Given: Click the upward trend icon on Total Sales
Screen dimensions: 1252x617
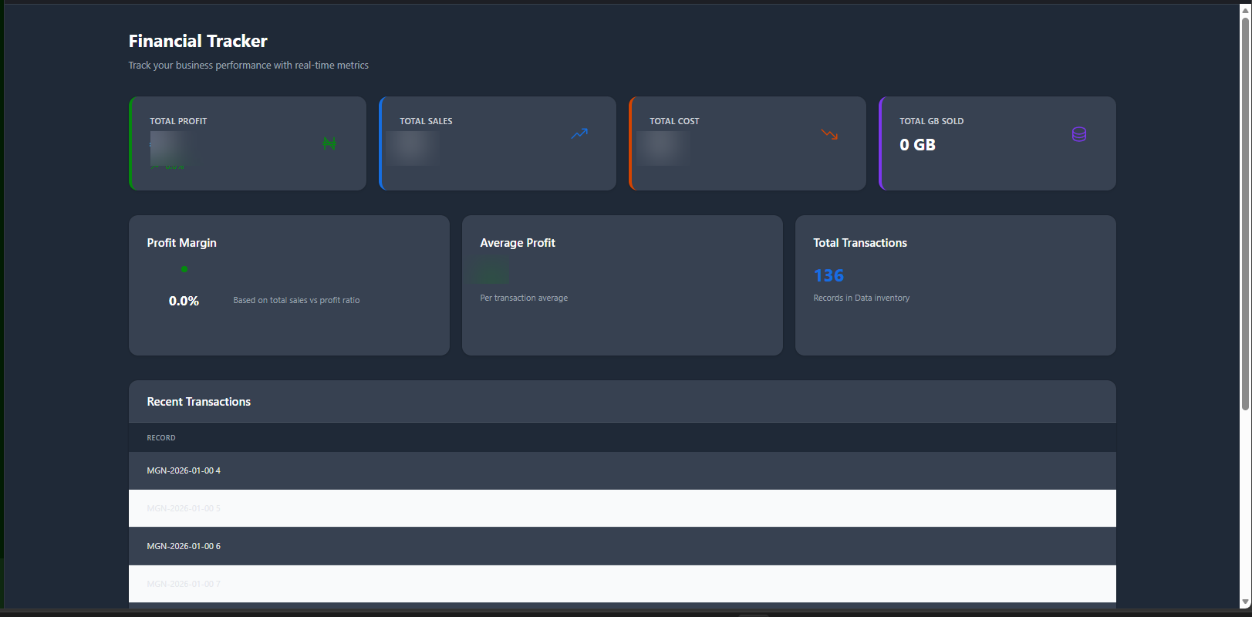Looking at the screenshot, I should 579,133.
